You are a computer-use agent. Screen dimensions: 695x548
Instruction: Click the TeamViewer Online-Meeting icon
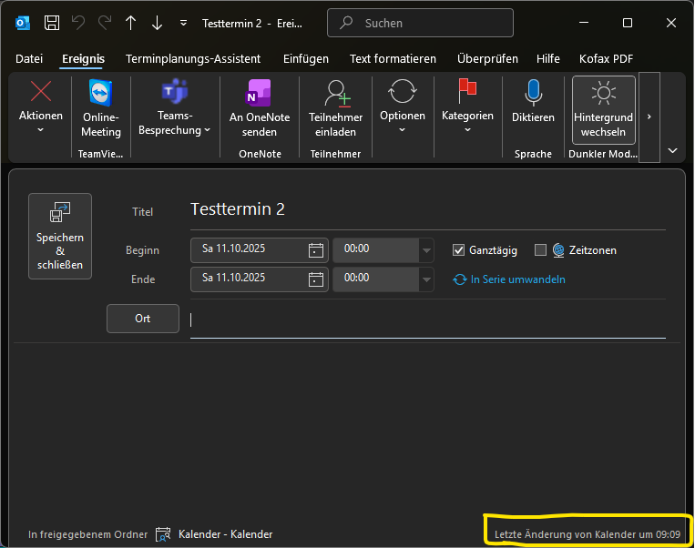point(101,94)
